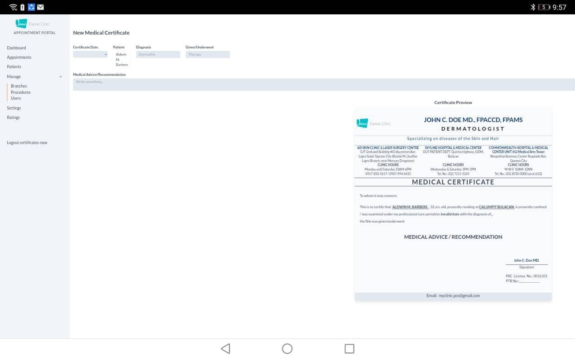575x359 pixels.
Task: Select Branches under Manage
Action: [19, 86]
